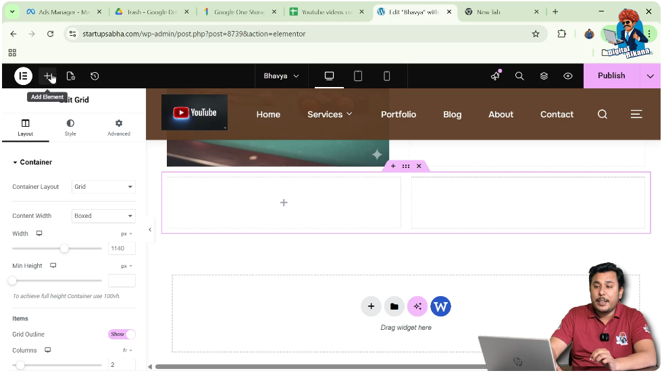This screenshot has width=664, height=373.
Task: Click the add new container plus button
Action: point(371,307)
